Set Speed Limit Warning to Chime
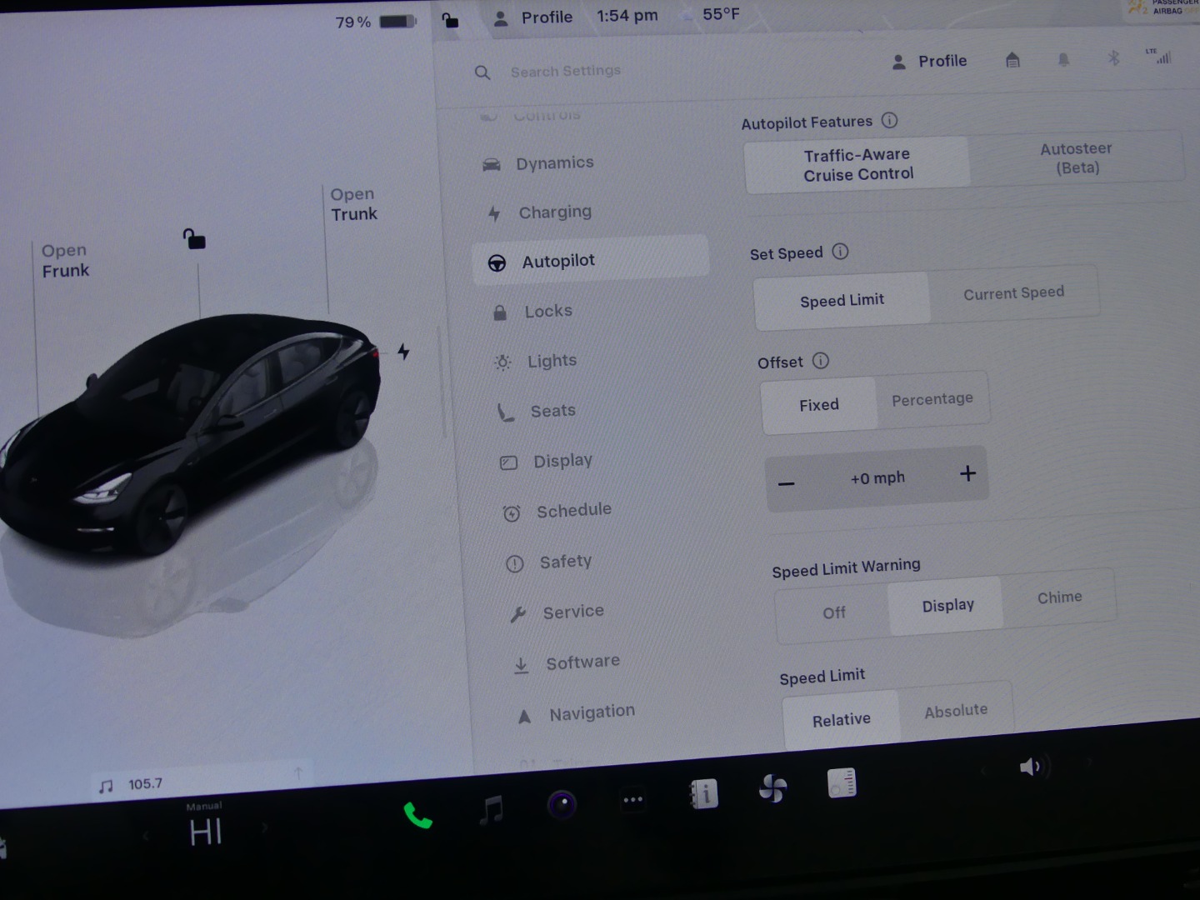The width and height of the screenshot is (1200, 900). click(1059, 597)
